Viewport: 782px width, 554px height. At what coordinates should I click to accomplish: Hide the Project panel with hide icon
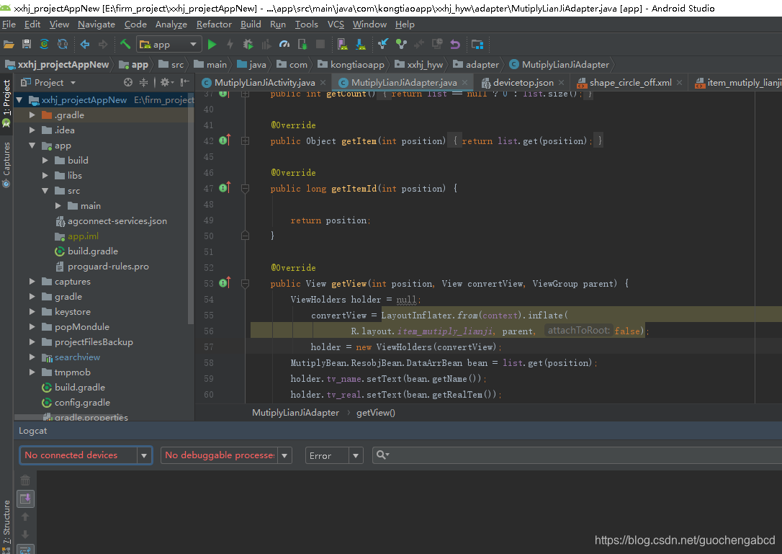coord(184,82)
